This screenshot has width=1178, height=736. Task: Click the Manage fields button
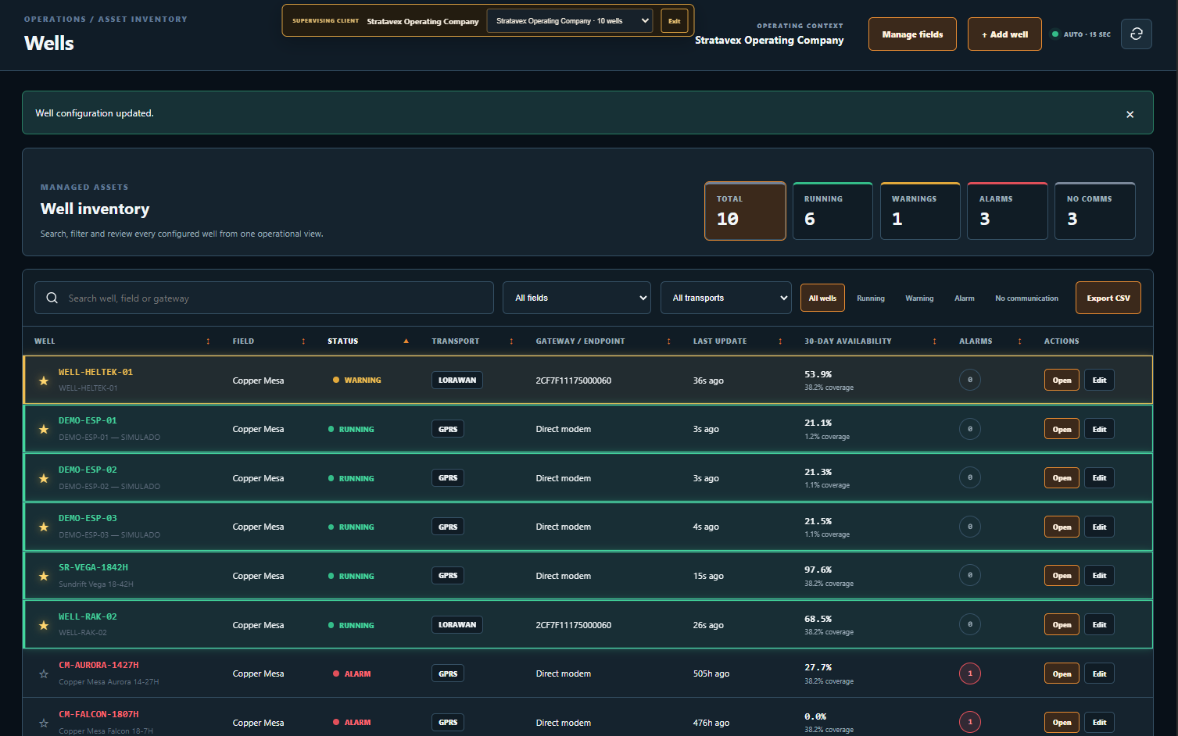point(912,34)
